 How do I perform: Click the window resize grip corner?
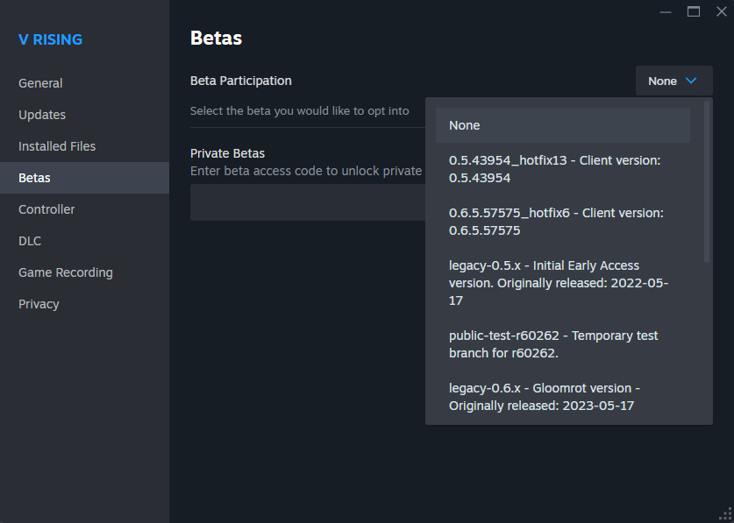pyautogui.click(x=724, y=514)
